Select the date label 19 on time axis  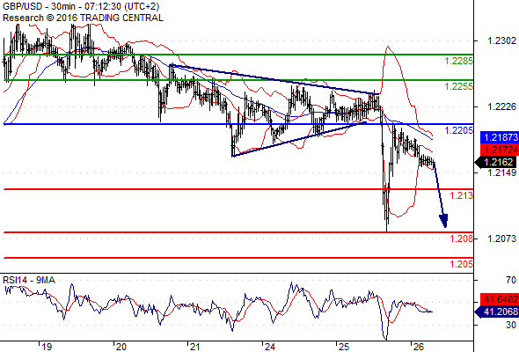[47, 347]
